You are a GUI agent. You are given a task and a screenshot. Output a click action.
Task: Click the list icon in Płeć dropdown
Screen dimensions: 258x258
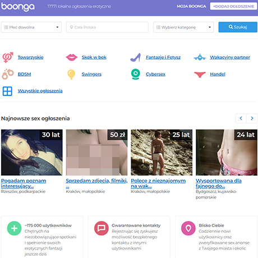[6, 27]
